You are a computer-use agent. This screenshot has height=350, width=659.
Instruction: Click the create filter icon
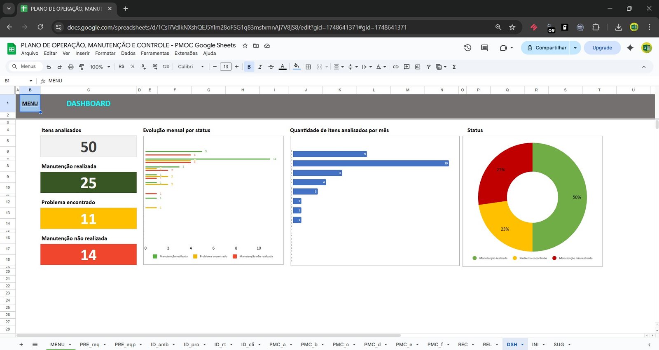click(428, 67)
